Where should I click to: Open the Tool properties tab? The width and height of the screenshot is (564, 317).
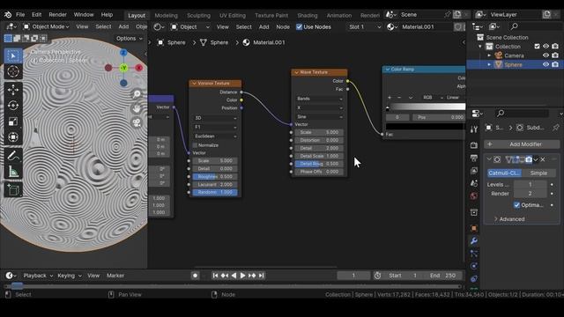click(x=474, y=129)
